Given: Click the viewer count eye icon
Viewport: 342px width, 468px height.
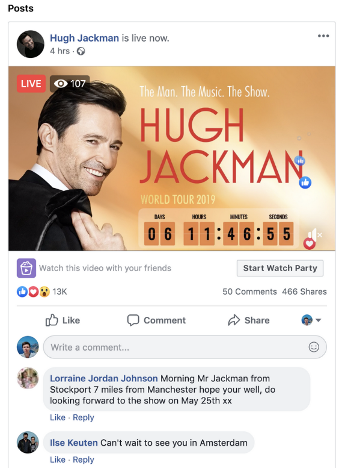Looking at the screenshot, I should coord(61,84).
